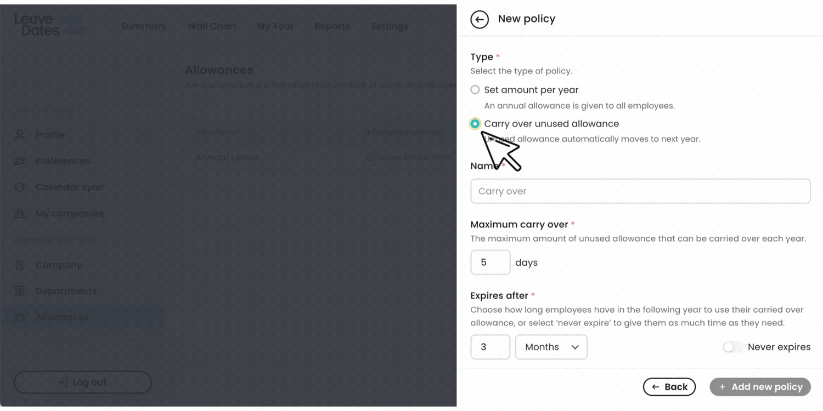823x411 pixels.
Task: Enable the Never expires toggle
Action: 732,347
